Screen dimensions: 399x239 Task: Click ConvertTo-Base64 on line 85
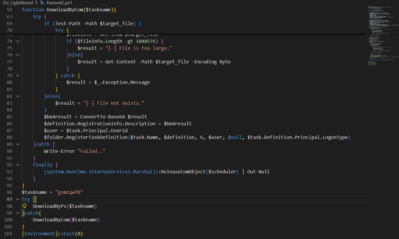103,117
